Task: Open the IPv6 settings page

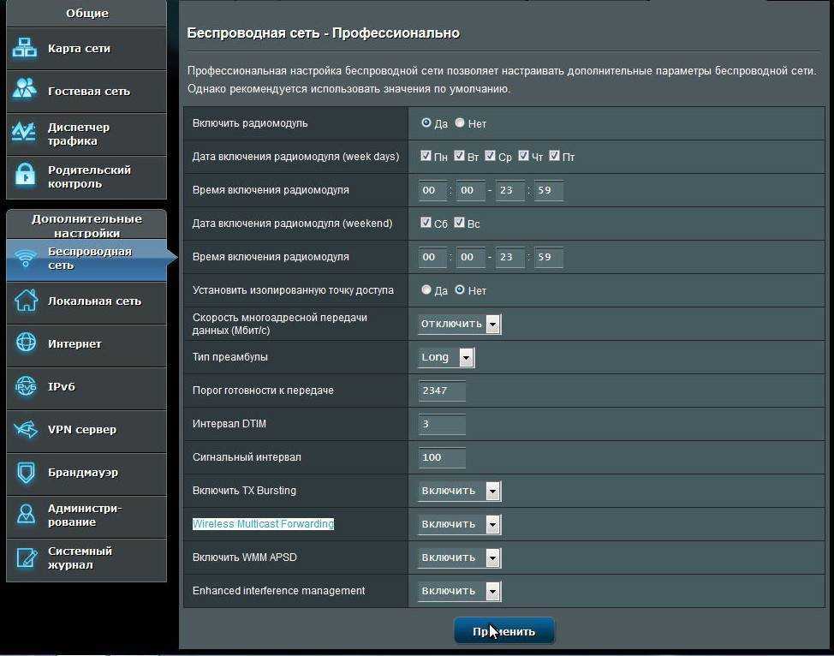Action: coord(86,387)
